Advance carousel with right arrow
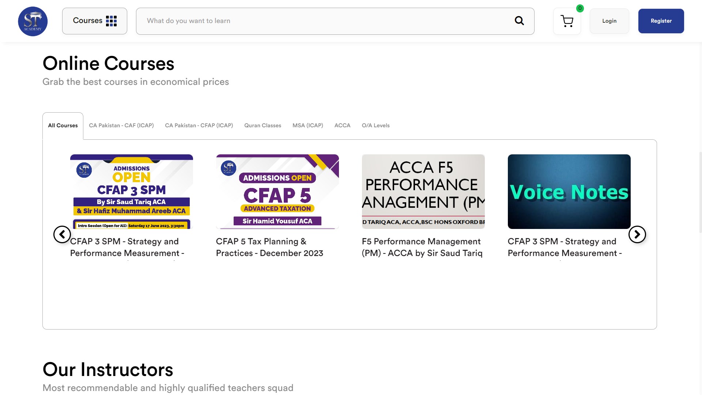Image resolution: width=702 pixels, height=395 pixels. click(637, 234)
